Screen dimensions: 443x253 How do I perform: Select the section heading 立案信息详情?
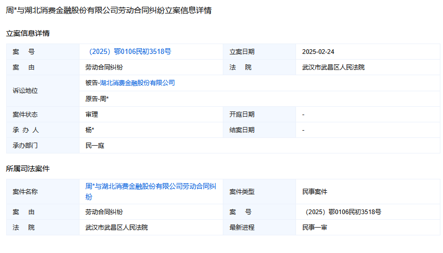coord(28,33)
